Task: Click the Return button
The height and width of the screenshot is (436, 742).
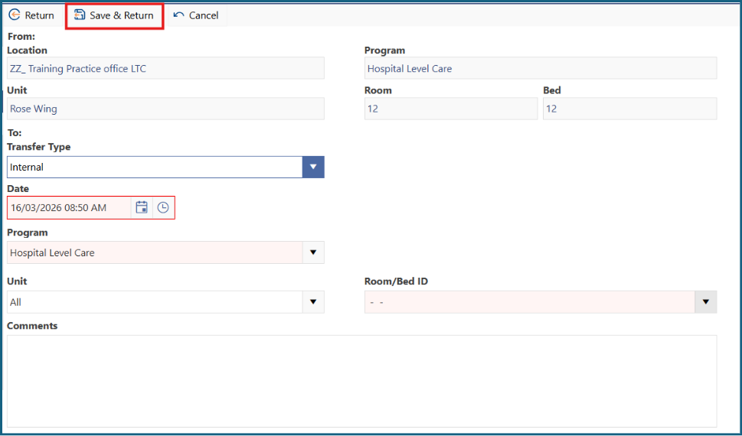Action: (31, 15)
